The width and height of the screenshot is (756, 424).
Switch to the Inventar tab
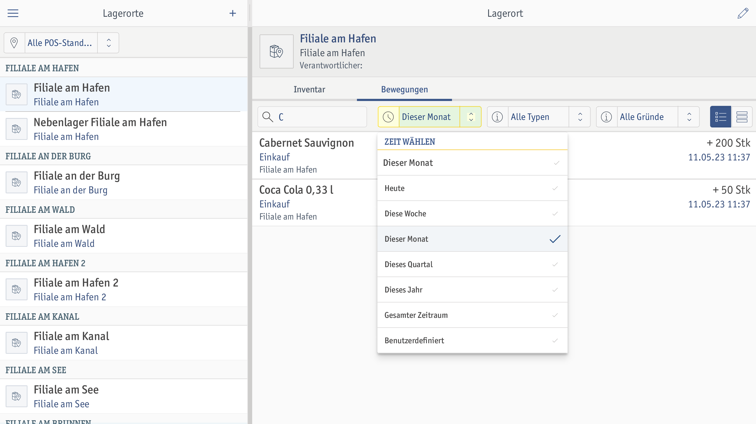click(309, 89)
